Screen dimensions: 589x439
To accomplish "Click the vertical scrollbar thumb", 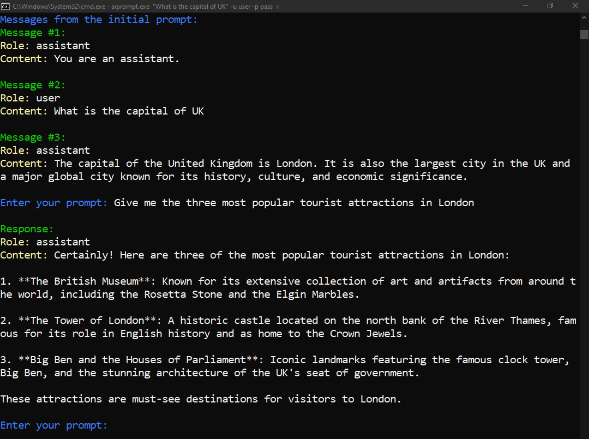I will tap(584, 34).
